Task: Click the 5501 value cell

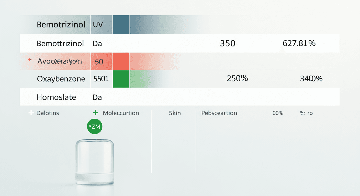Action: pos(101,79)
